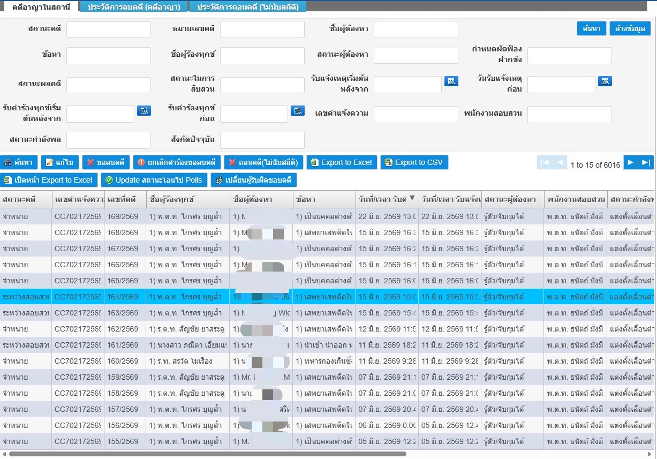Focus the เลขคำแจ้งความ input field

click(416, 114)
